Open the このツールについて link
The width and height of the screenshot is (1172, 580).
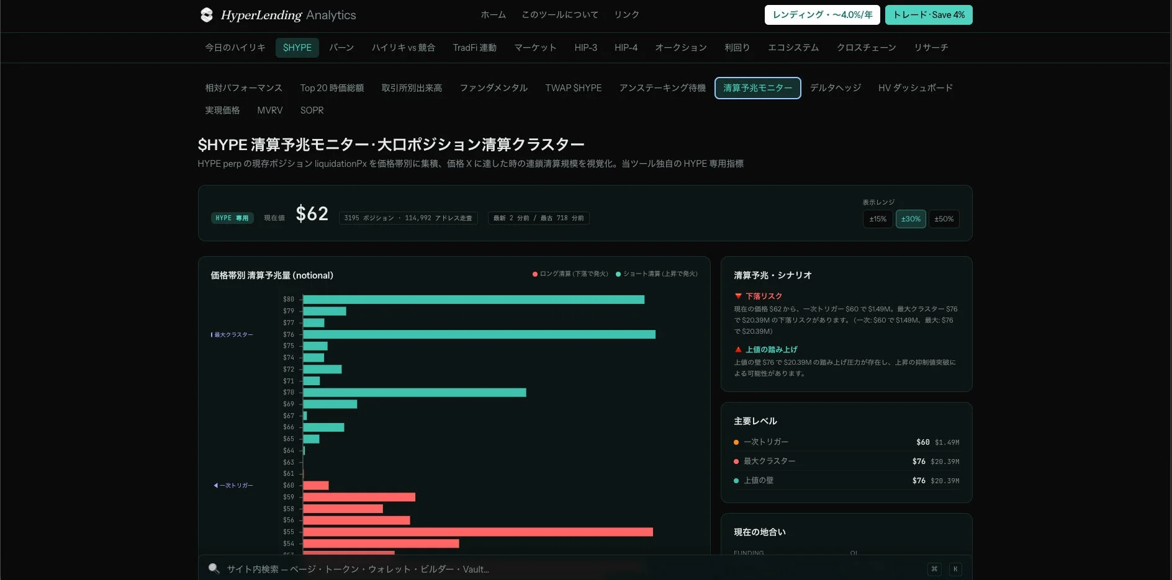click(x=560, y=15)
